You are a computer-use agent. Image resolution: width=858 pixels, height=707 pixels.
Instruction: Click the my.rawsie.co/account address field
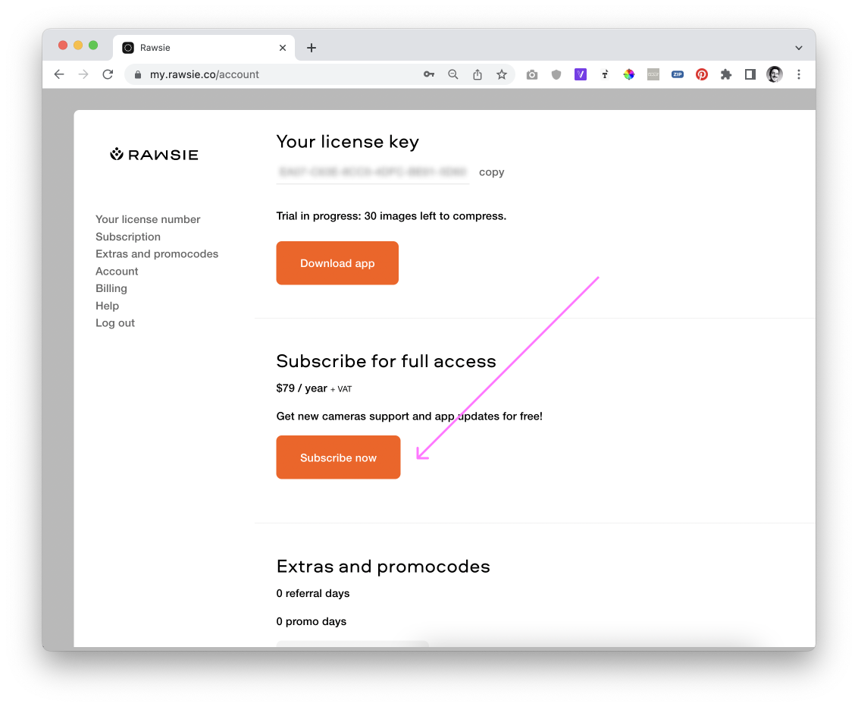coord(274,74)
